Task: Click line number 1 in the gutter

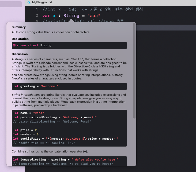Action: click(x=37, y=9)
